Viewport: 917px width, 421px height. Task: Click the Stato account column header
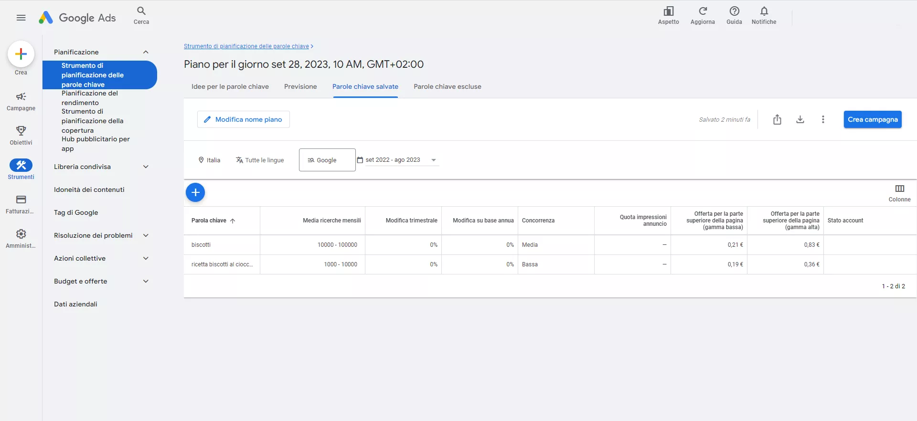[845, 221]
